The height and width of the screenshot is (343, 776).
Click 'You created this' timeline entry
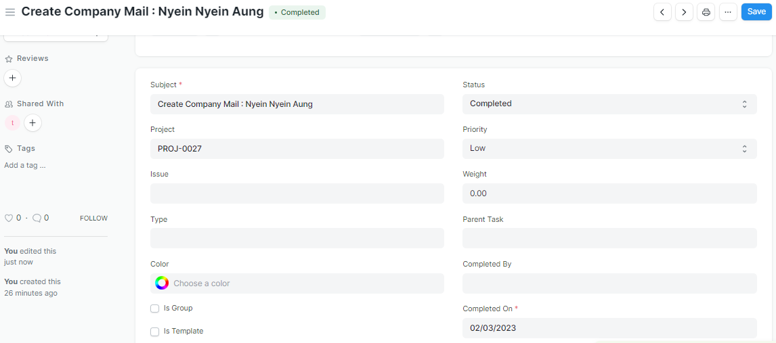coord(33,287)
